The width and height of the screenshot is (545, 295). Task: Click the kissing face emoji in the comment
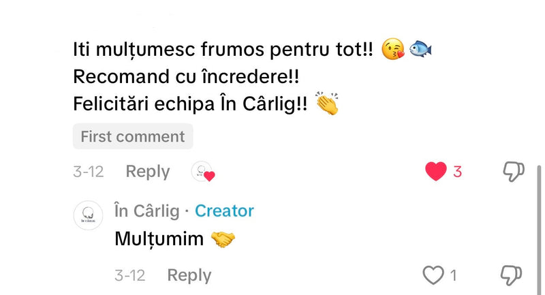point(393,48)
